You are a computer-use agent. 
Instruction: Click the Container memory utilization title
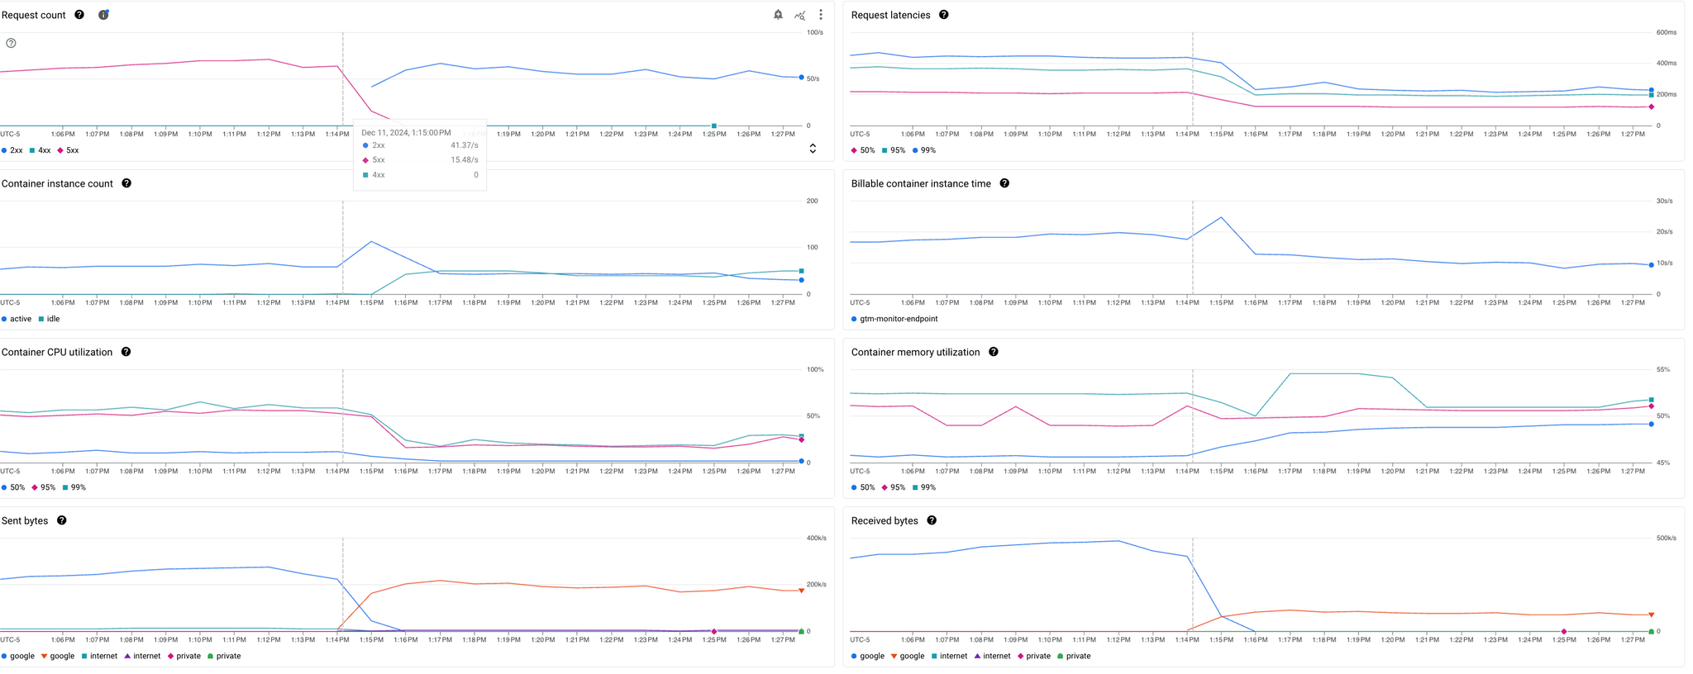click(x=915, y=352)
